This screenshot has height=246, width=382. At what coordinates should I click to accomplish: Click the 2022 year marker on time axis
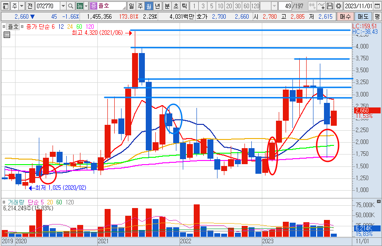tap(186, 241)
